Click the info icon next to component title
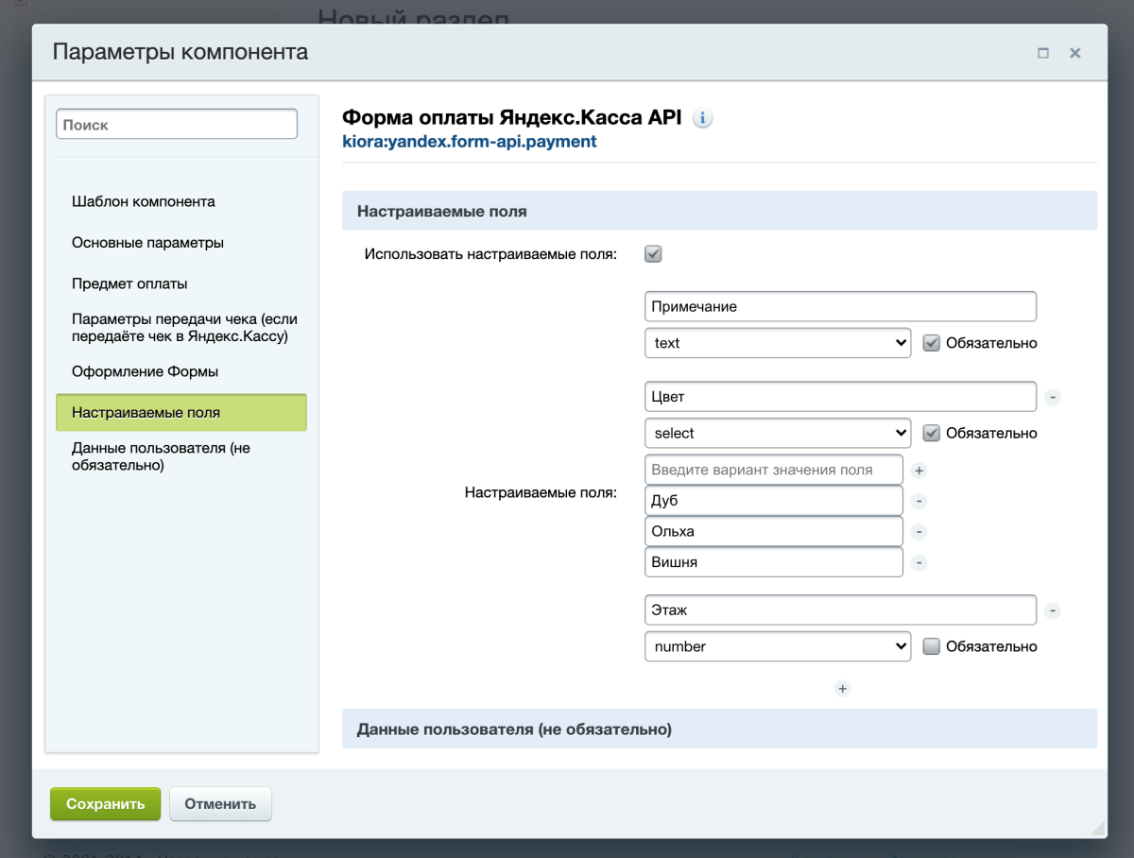The height and width of the screenshot is (858, 1134). tap(702, 118)
